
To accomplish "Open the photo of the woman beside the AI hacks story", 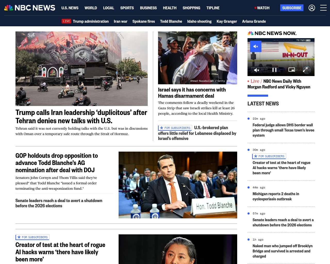I will [178, 249].
